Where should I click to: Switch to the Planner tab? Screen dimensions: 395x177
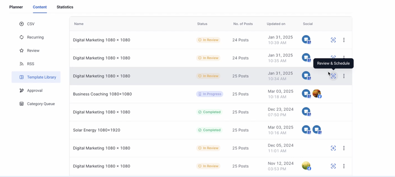point(16,7)
